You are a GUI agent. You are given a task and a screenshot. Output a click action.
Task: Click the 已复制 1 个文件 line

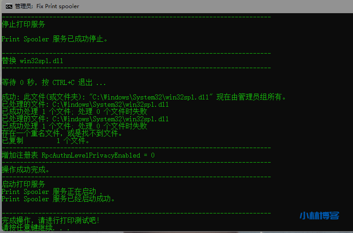pyautogui.click(x=45, y=141)
